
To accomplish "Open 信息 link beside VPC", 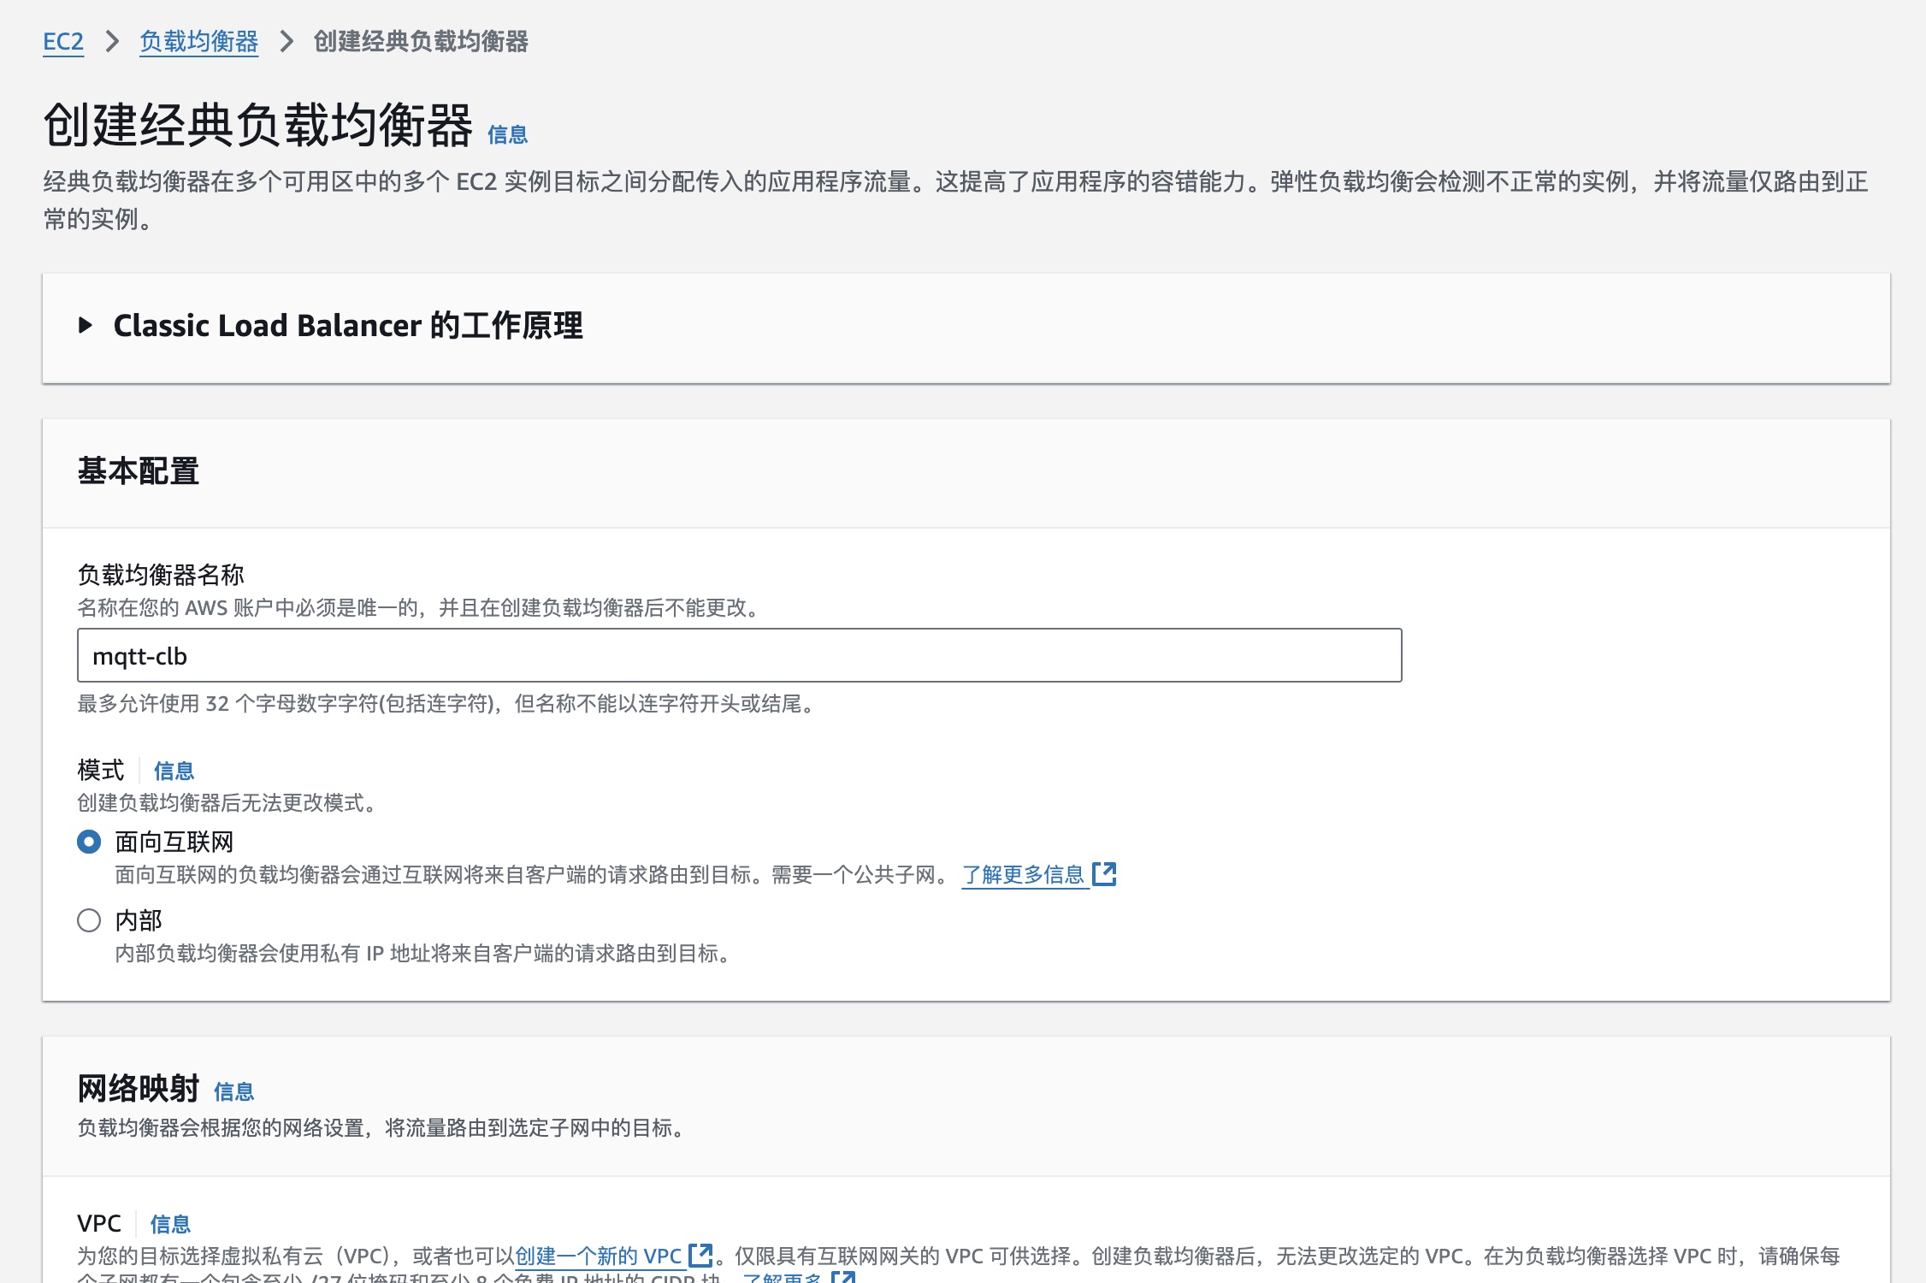I will click(x=170, y=1224).
